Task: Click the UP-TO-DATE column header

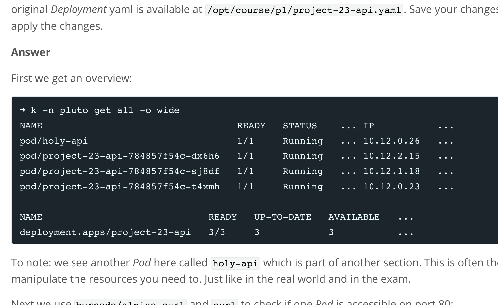Action: 282,217
